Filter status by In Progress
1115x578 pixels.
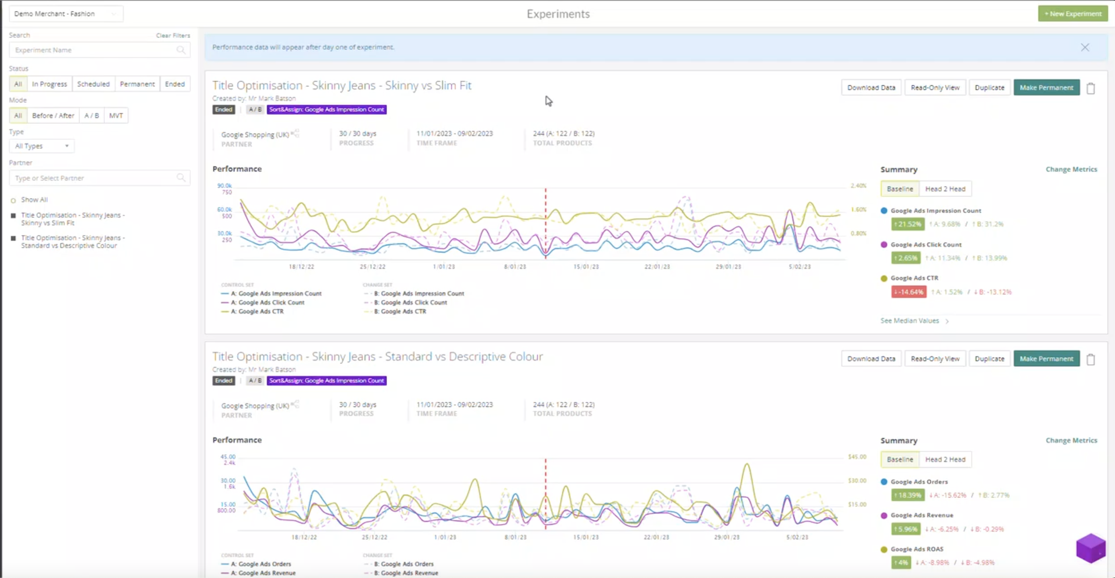[x=49, y=84]
